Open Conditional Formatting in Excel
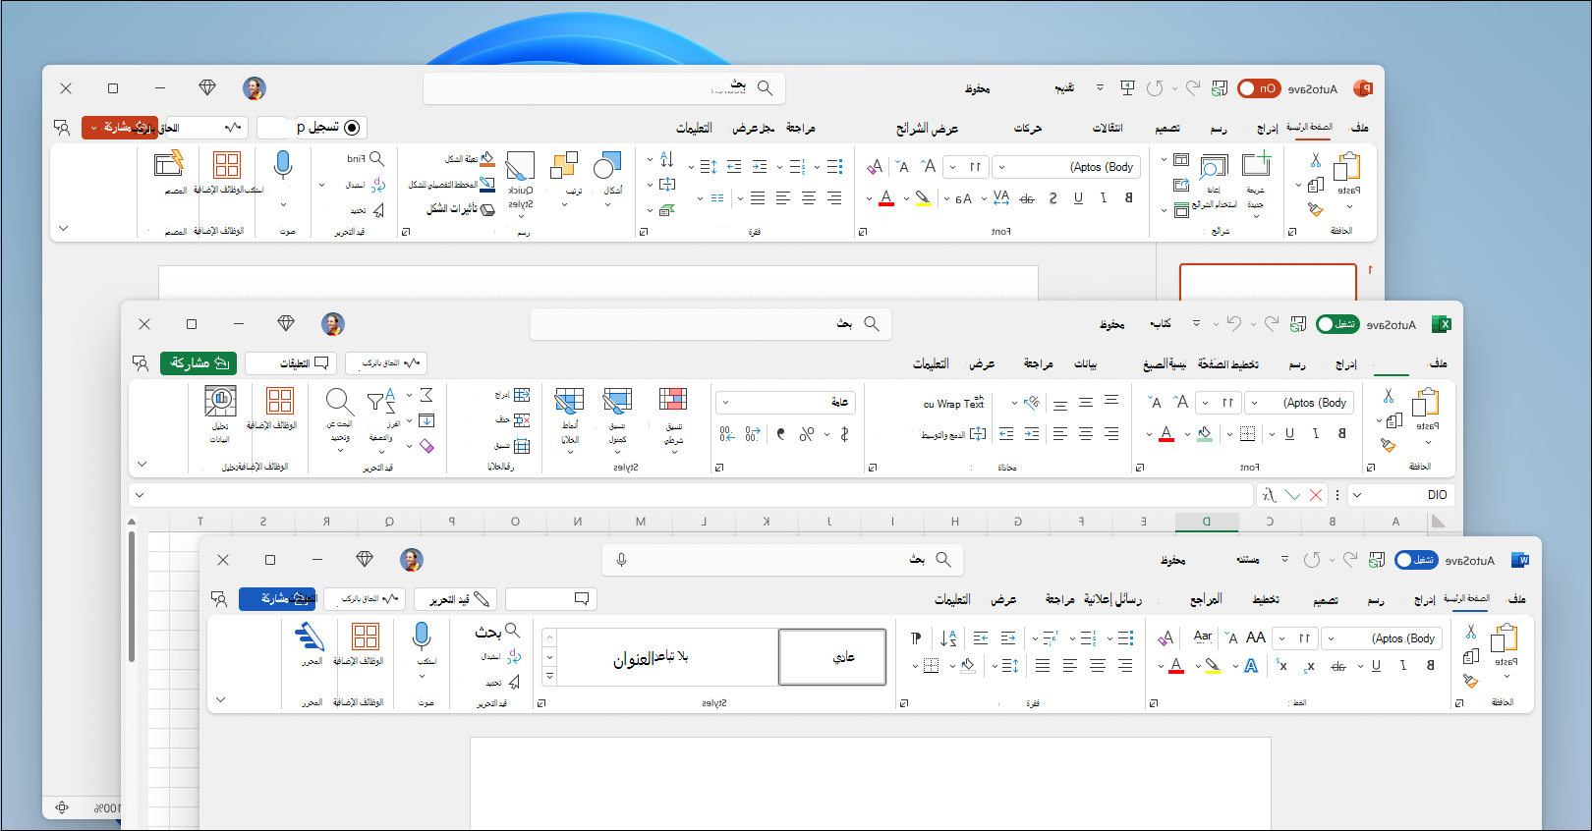Image resolution: width=1592 pixels, height=831 pixels. 673,401
